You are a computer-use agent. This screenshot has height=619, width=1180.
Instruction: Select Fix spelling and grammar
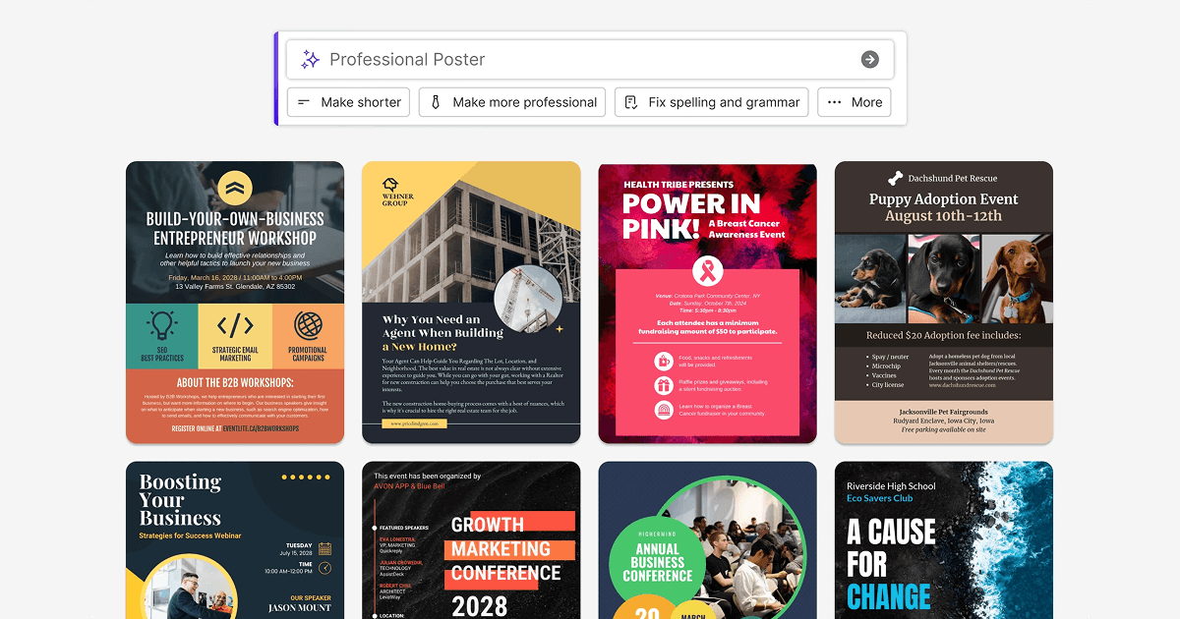point(712,102)
